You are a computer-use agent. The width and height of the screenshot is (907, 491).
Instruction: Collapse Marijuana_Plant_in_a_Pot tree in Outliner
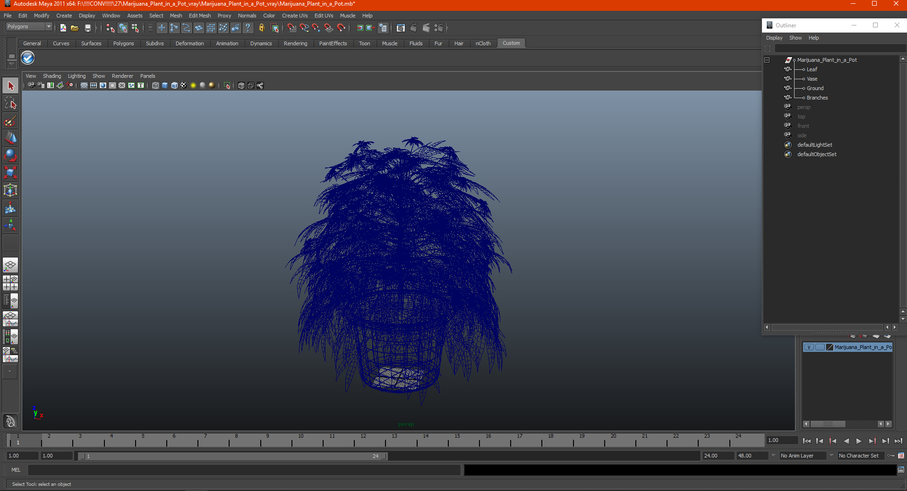pos(767,60)
